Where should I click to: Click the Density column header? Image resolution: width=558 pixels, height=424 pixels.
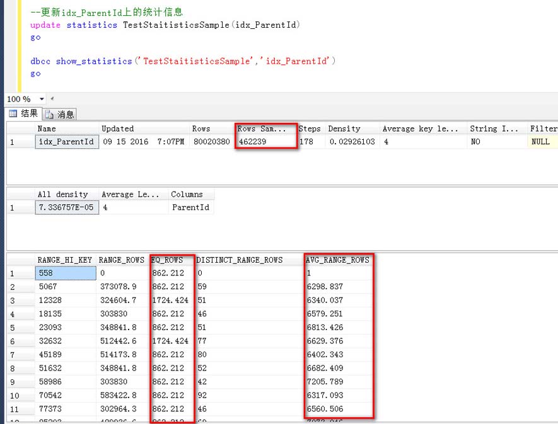tap(344, 129)
